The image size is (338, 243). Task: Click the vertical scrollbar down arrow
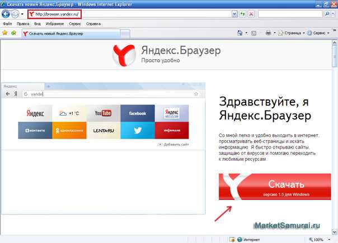tap(334, 232)
